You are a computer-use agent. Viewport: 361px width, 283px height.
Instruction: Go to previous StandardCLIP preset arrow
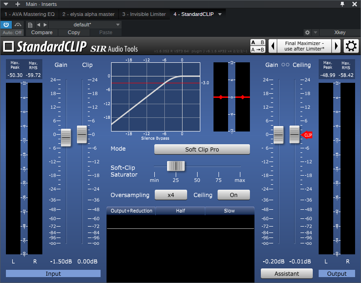click(273, 46)
